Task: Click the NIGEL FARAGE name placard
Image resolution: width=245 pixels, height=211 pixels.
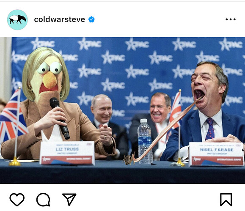Action: (x=216, y=154)
